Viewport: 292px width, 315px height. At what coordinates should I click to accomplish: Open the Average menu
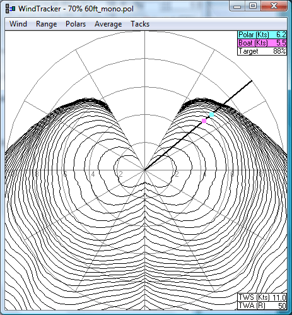pyautogui.click(x=108, y=24)
